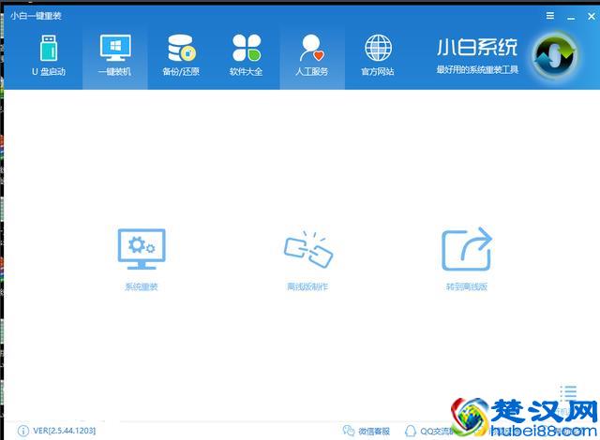This screenshot has height=440, width=600.
Task: Click the 小白一键重装 title text
Action: click(x=36, y=16)
